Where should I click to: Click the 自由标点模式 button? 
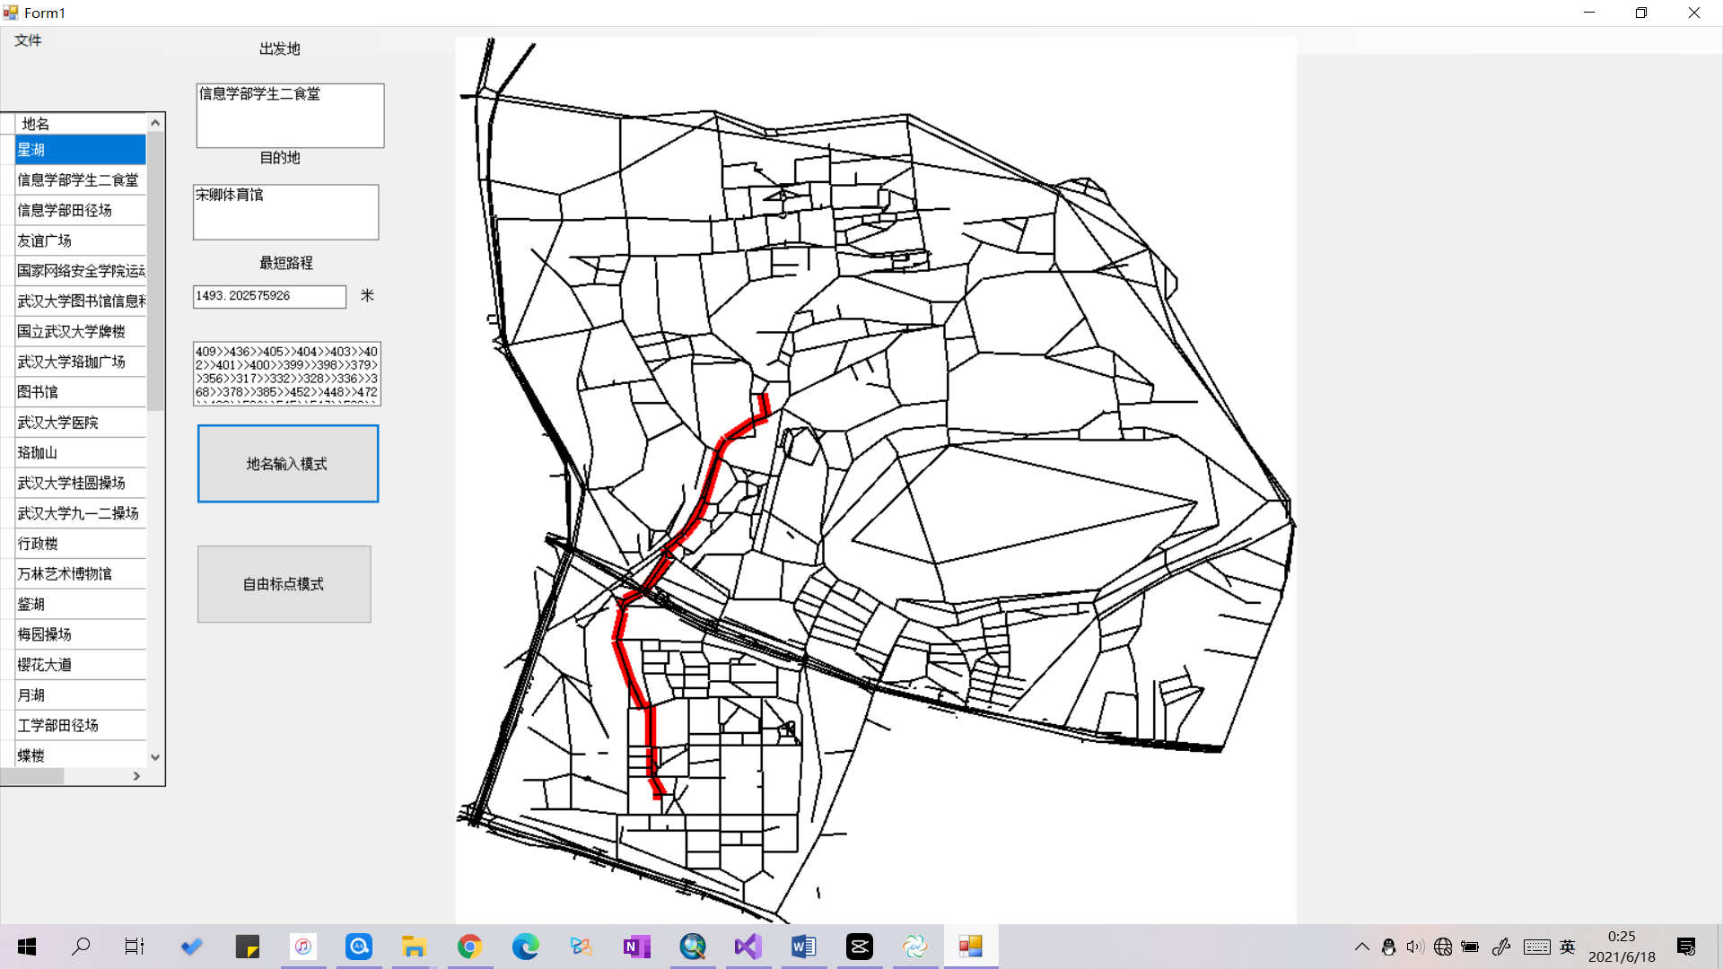[x=284, y=584]
